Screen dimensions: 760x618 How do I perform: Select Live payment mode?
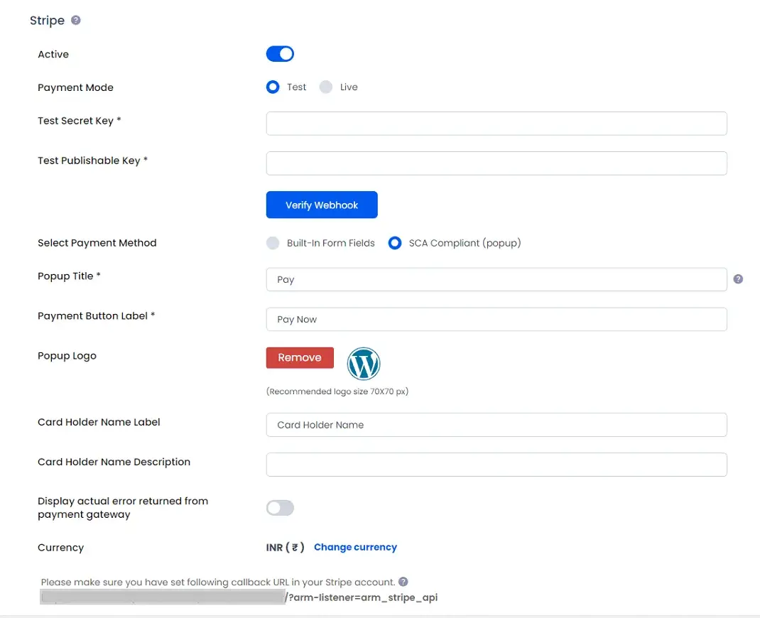(326, 87)
